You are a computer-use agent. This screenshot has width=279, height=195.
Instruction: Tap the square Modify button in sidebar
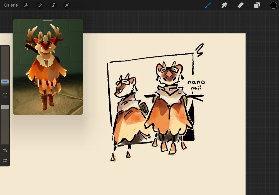click(x=5, y=95)
